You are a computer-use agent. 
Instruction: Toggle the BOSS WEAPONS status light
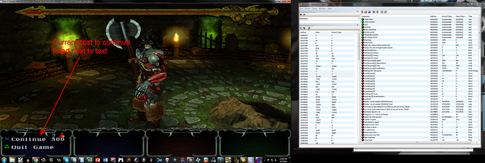tap(363, 30)
